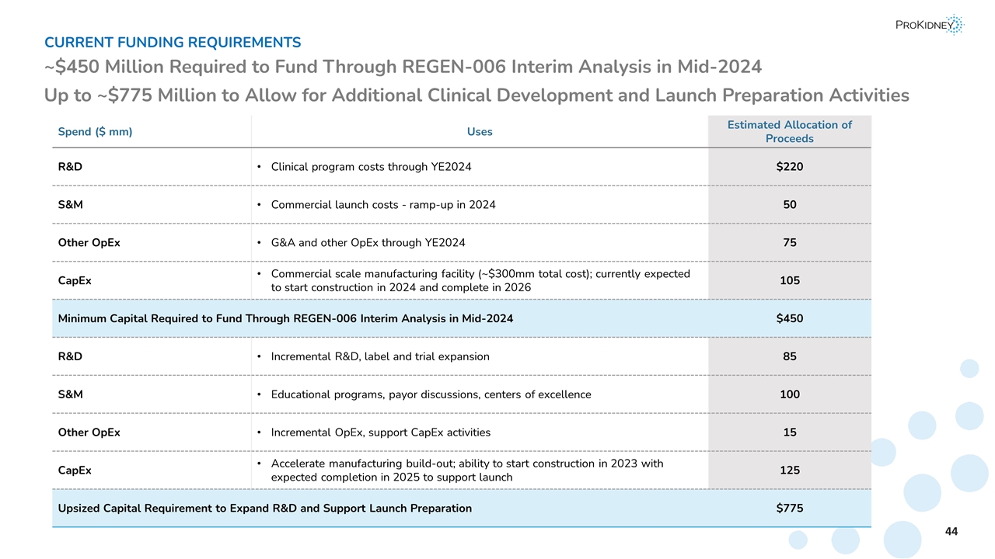Select the 105 allocation value

pos(790,280)
